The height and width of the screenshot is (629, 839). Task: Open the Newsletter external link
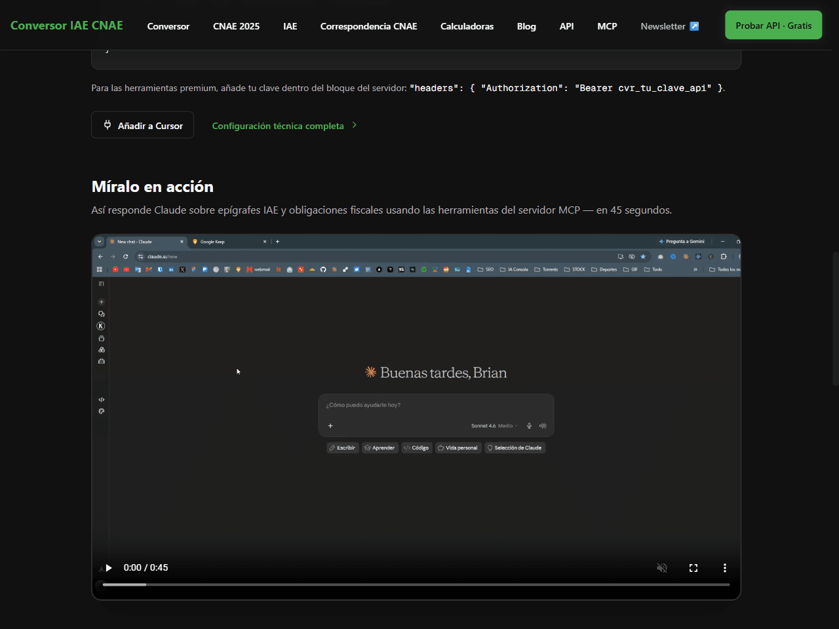(670, 26)
